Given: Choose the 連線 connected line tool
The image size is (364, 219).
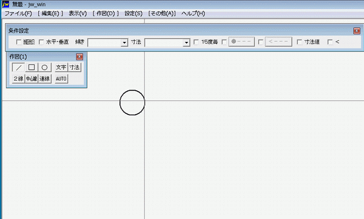Looking at the screenshot, I should click(x=44, y=79).
